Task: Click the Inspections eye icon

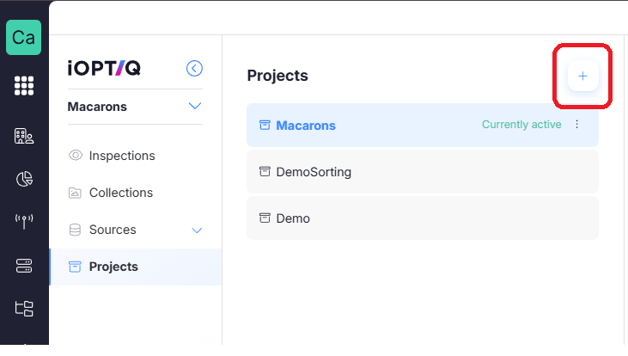Action: [76, 155]
